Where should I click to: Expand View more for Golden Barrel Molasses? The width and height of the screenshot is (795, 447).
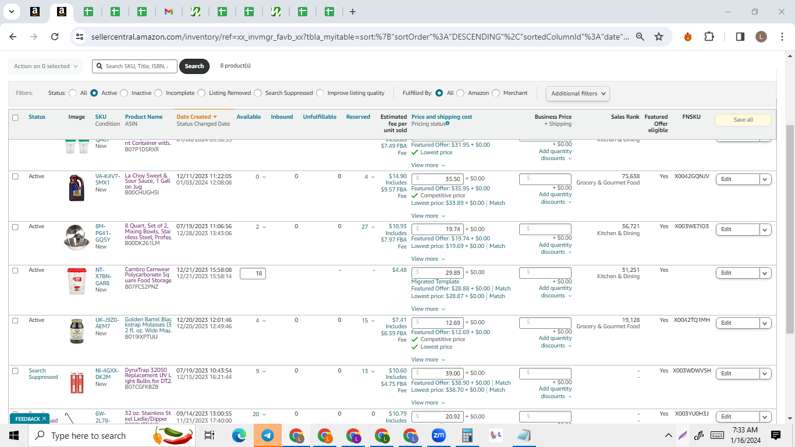[x=428, y=360]
